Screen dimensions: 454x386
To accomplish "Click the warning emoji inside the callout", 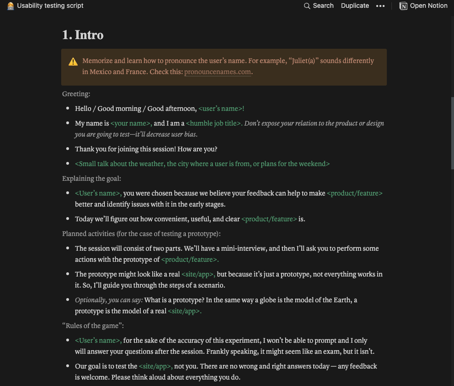I will tap(73, 61).
